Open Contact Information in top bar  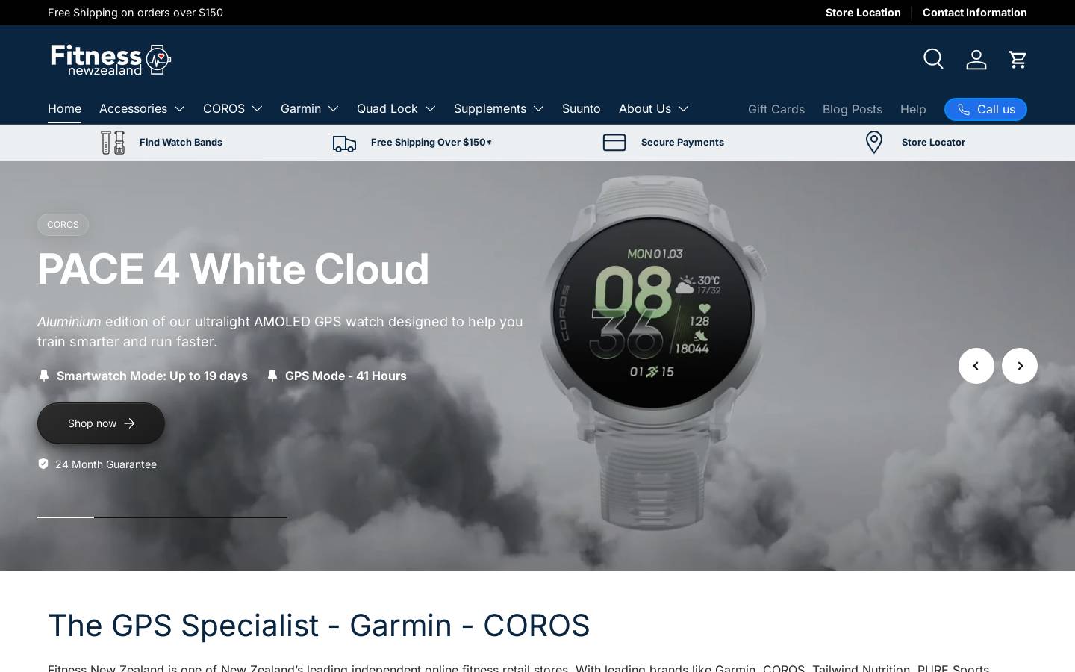[x=975, y=13]
